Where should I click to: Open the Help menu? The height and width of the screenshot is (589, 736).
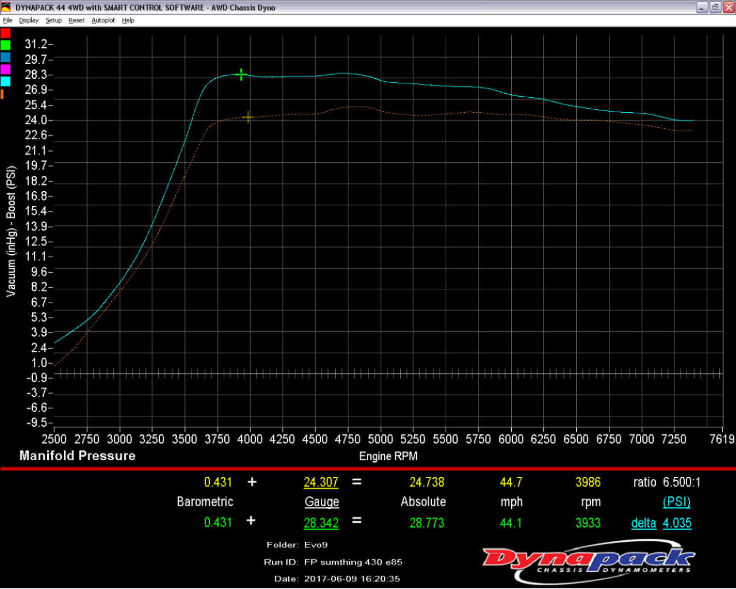point(128,20)
